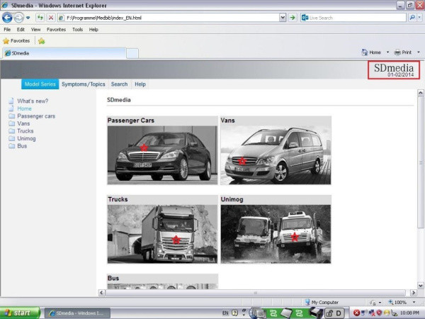This screenshot has width=425, height=319.
Task: Click the EN language indicator
Action: [225, 313]
